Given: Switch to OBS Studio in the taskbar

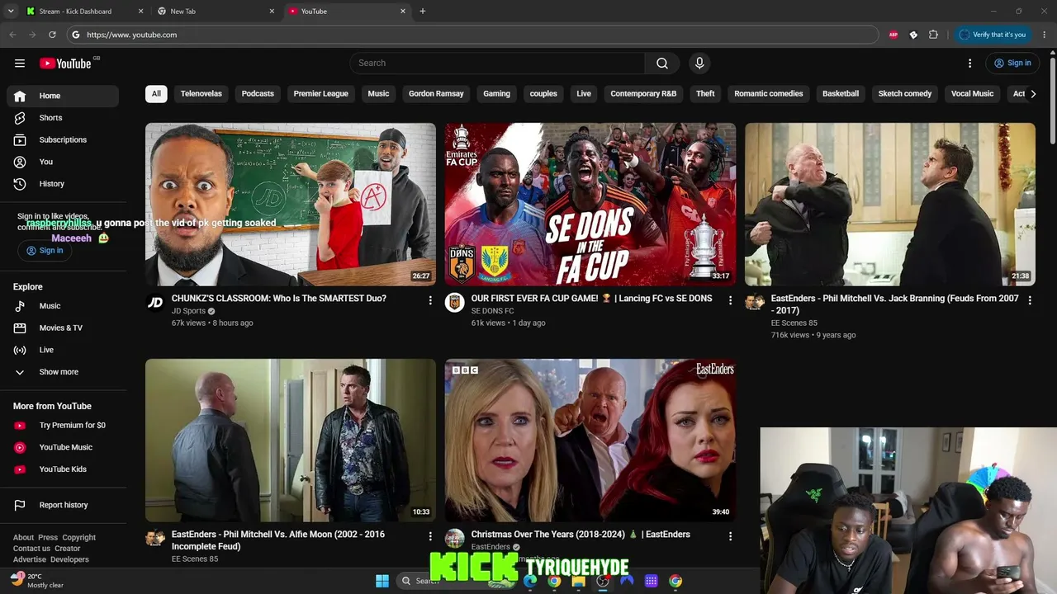Looking at the screenshot, I should (603, 581).
